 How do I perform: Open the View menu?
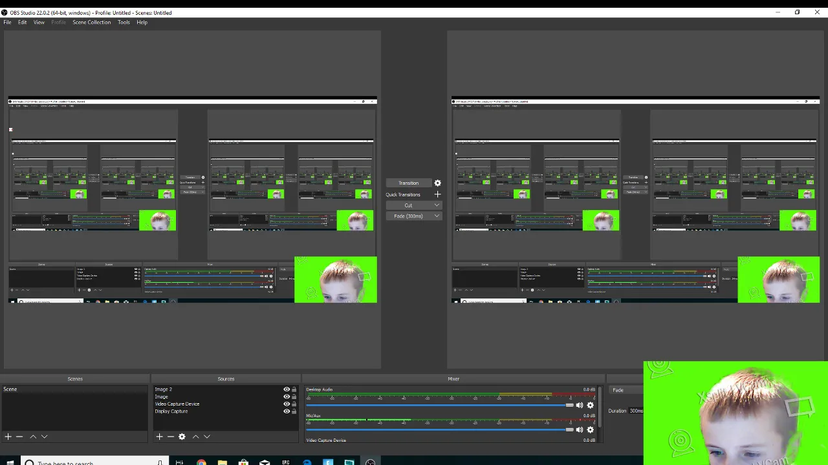click(x=39, y=23)
